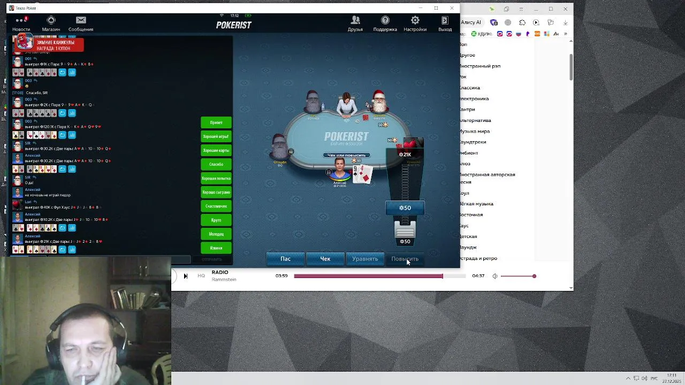The image size is (685, 385).
Task: Toggle HQ quality in music player
Action: coord(201,276)
